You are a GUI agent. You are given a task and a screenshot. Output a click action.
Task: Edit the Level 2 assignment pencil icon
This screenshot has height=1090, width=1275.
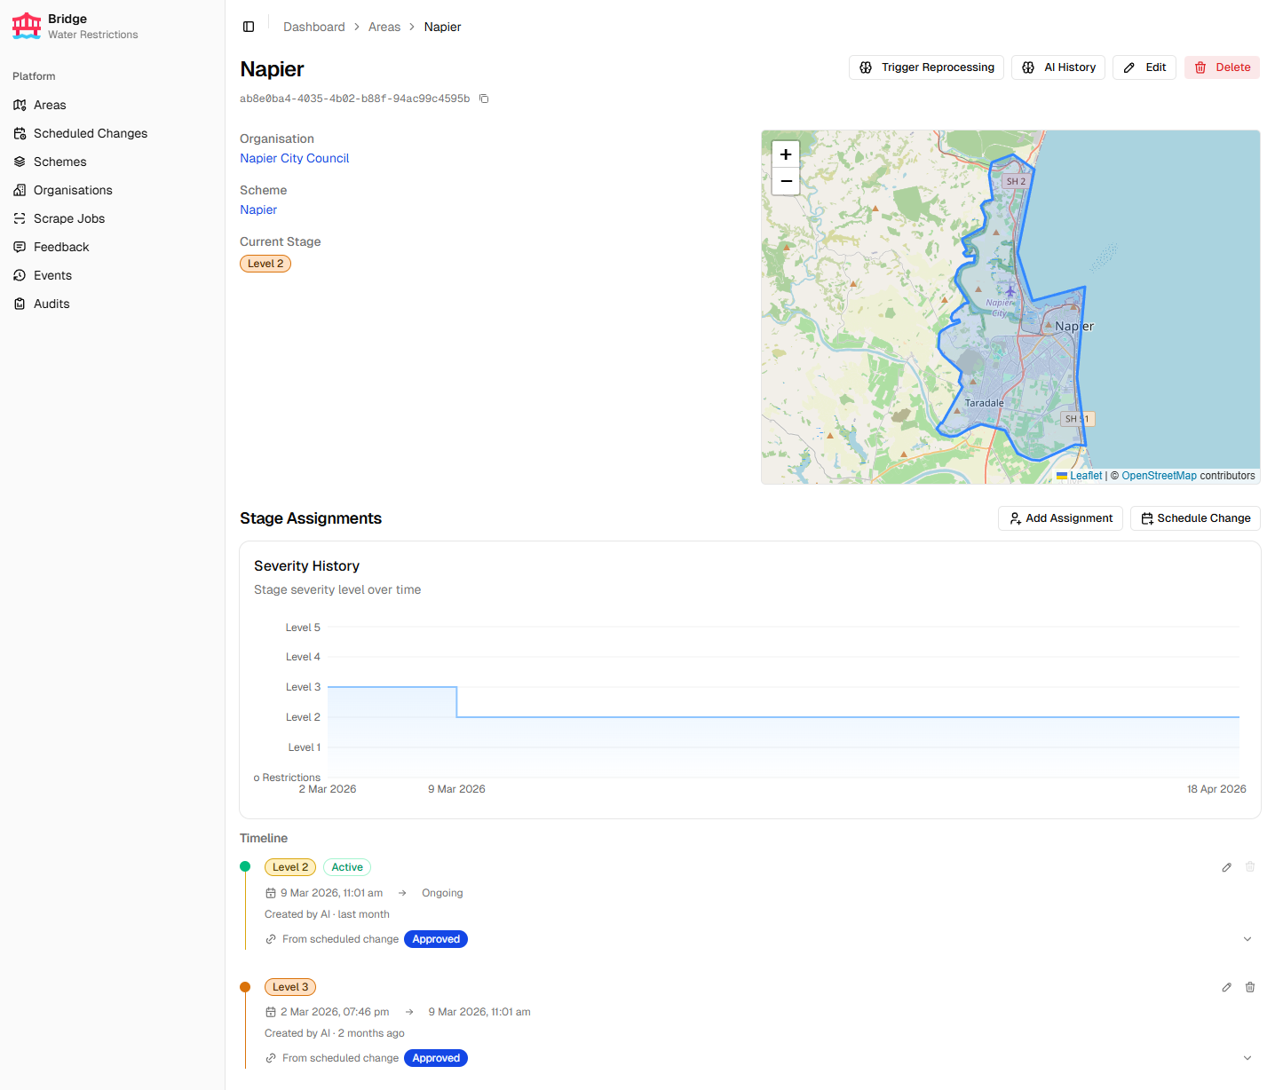pos(1226,867)
